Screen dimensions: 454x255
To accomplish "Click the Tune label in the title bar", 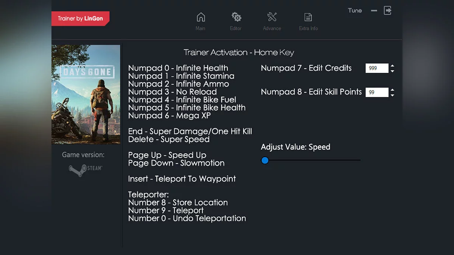I will click(x=354, y=11).
